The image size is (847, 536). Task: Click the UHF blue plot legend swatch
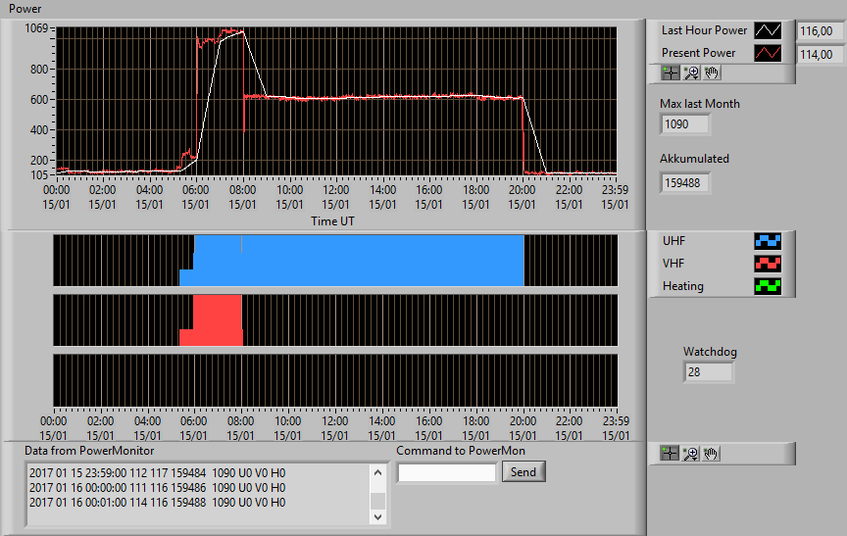click(x=768, y=241)
